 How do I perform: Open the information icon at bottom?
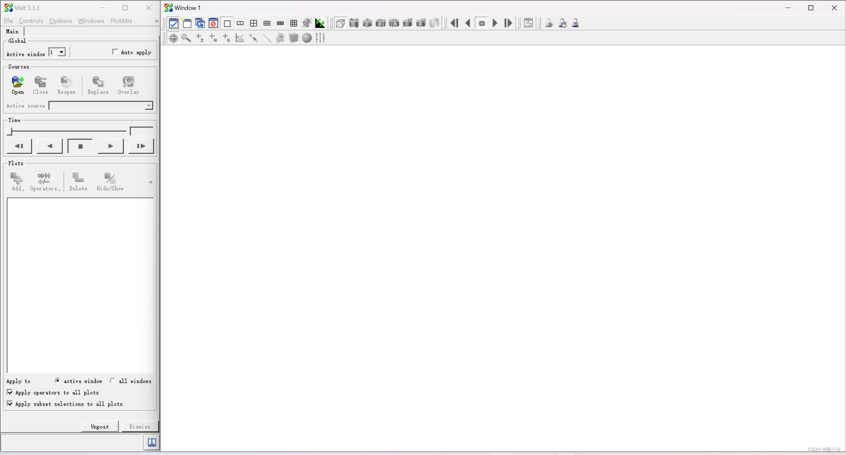[152, 442]
